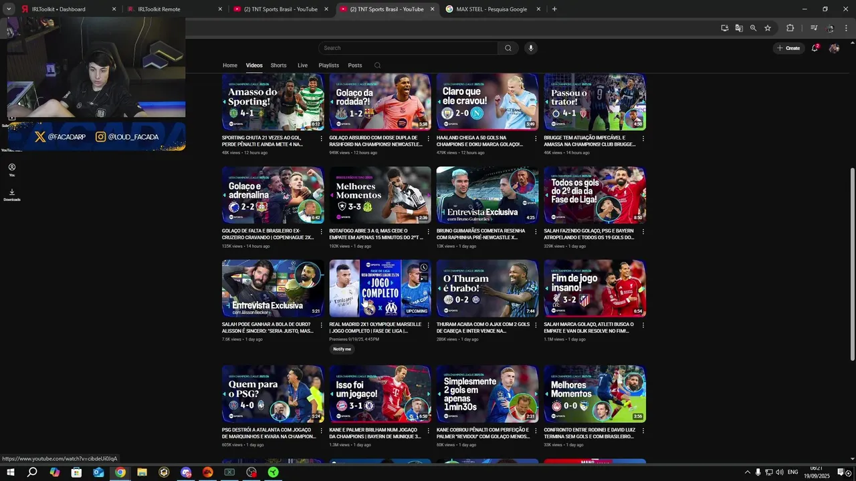Open the tab search dropdown arrow
The width and height of the screenshot is (856, 481).
tap(9, 9)
